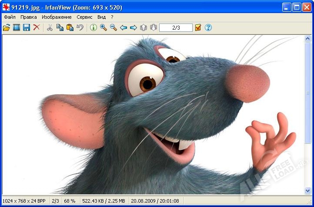Click the vertical scrollbar down arrow

pyautogui.click(x=308, y=191)
